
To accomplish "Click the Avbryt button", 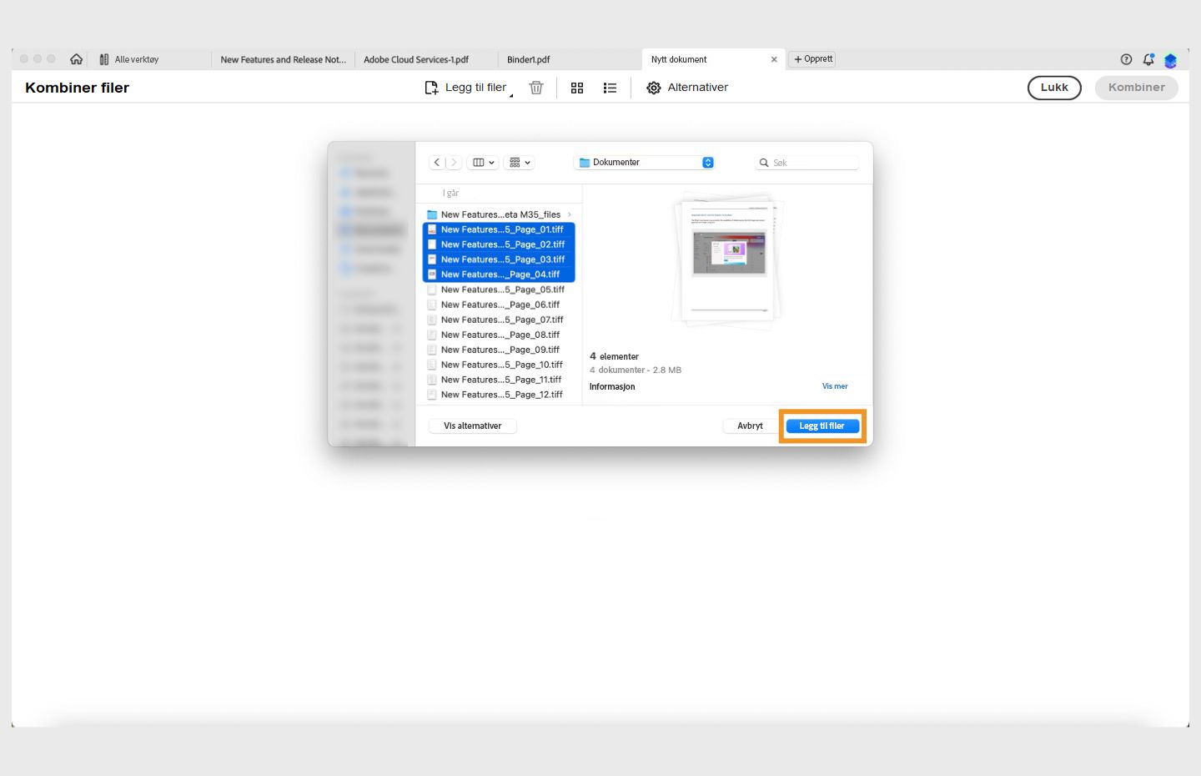I will click(749, 426).
